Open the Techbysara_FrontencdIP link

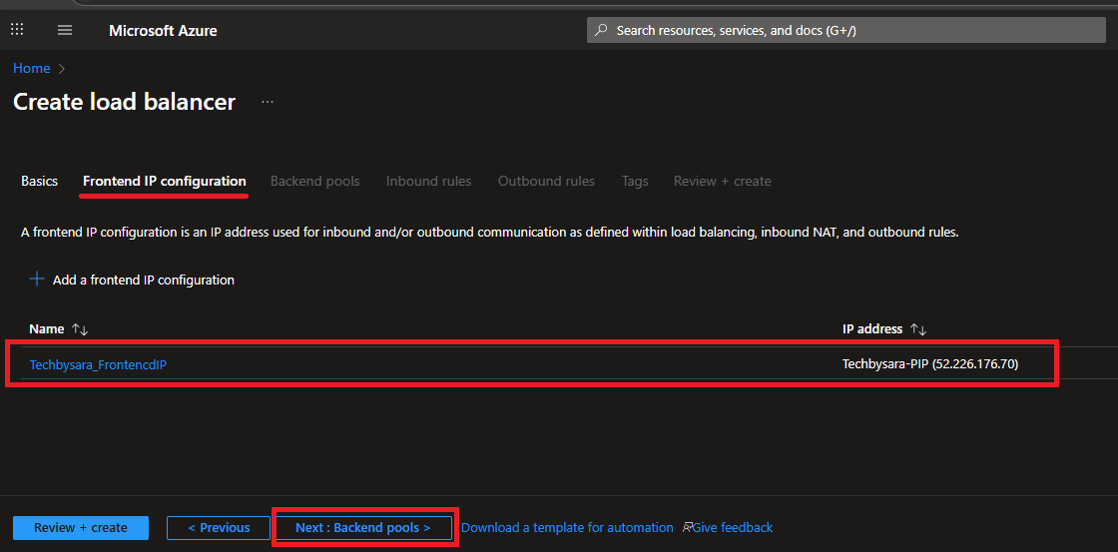click(x=98, y=364)
